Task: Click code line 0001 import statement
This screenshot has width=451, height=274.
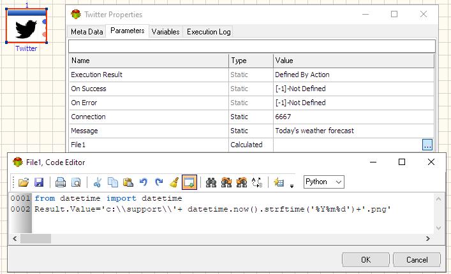Action: coord(108,198)
